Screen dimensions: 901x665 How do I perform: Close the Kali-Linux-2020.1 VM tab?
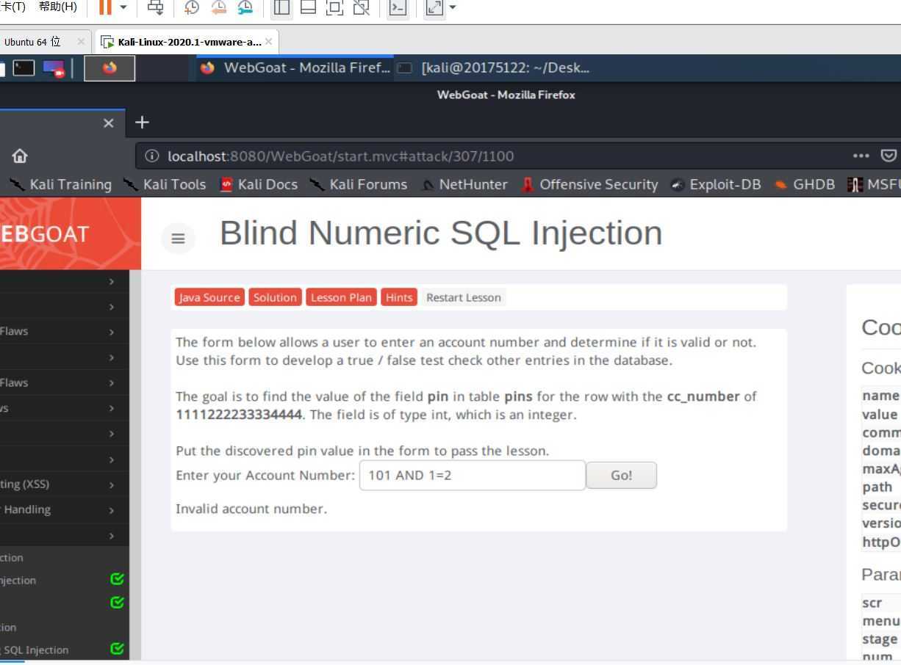tap(268, 42)
